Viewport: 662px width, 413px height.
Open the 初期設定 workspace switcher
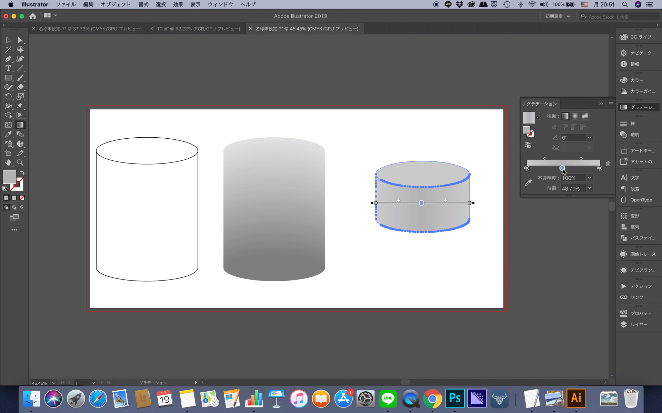point(558,16)
